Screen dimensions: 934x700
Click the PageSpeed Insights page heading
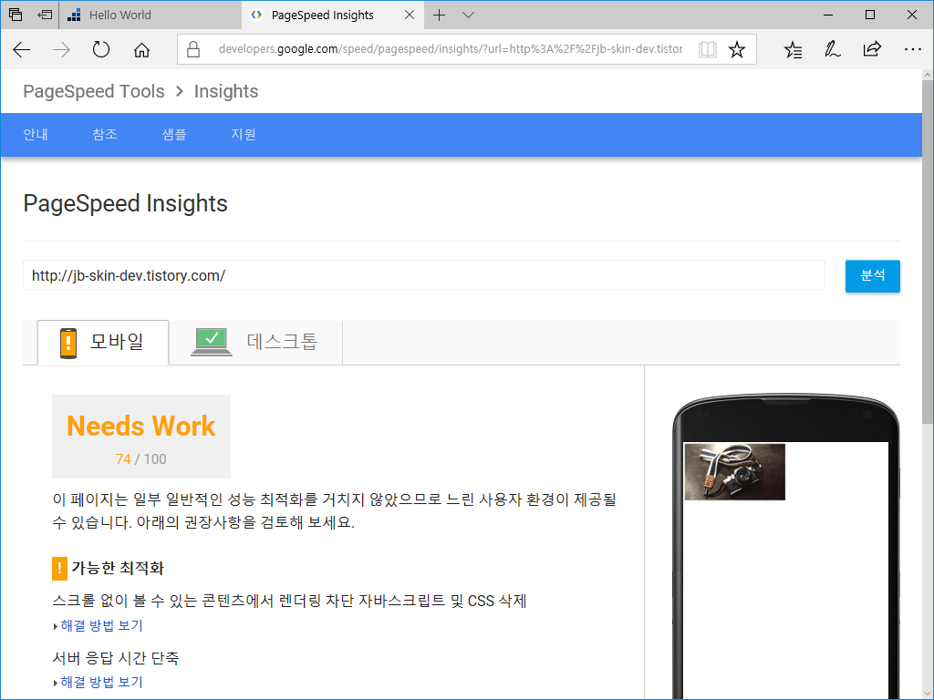point(125,203)
